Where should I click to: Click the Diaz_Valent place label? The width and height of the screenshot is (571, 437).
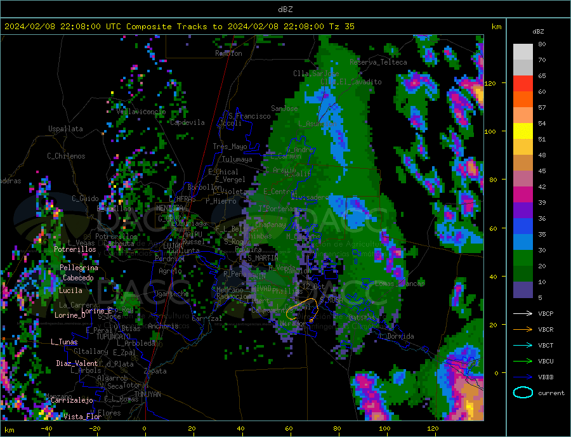click(77, 363)
